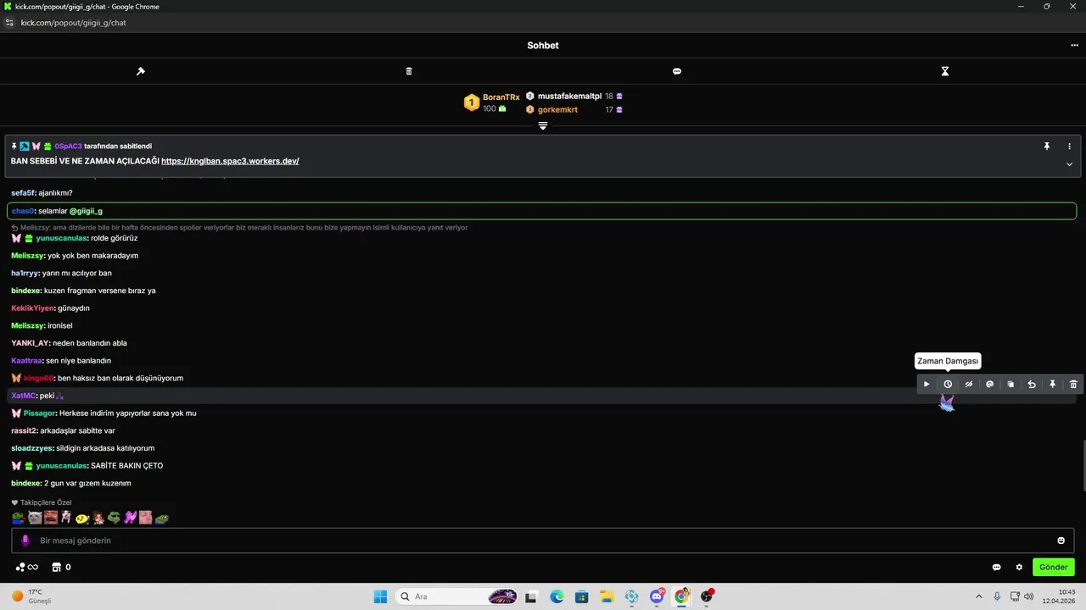Open the Windows Start menu
This screenshot has width=1086, height=610.
click(x=380, y=596)
